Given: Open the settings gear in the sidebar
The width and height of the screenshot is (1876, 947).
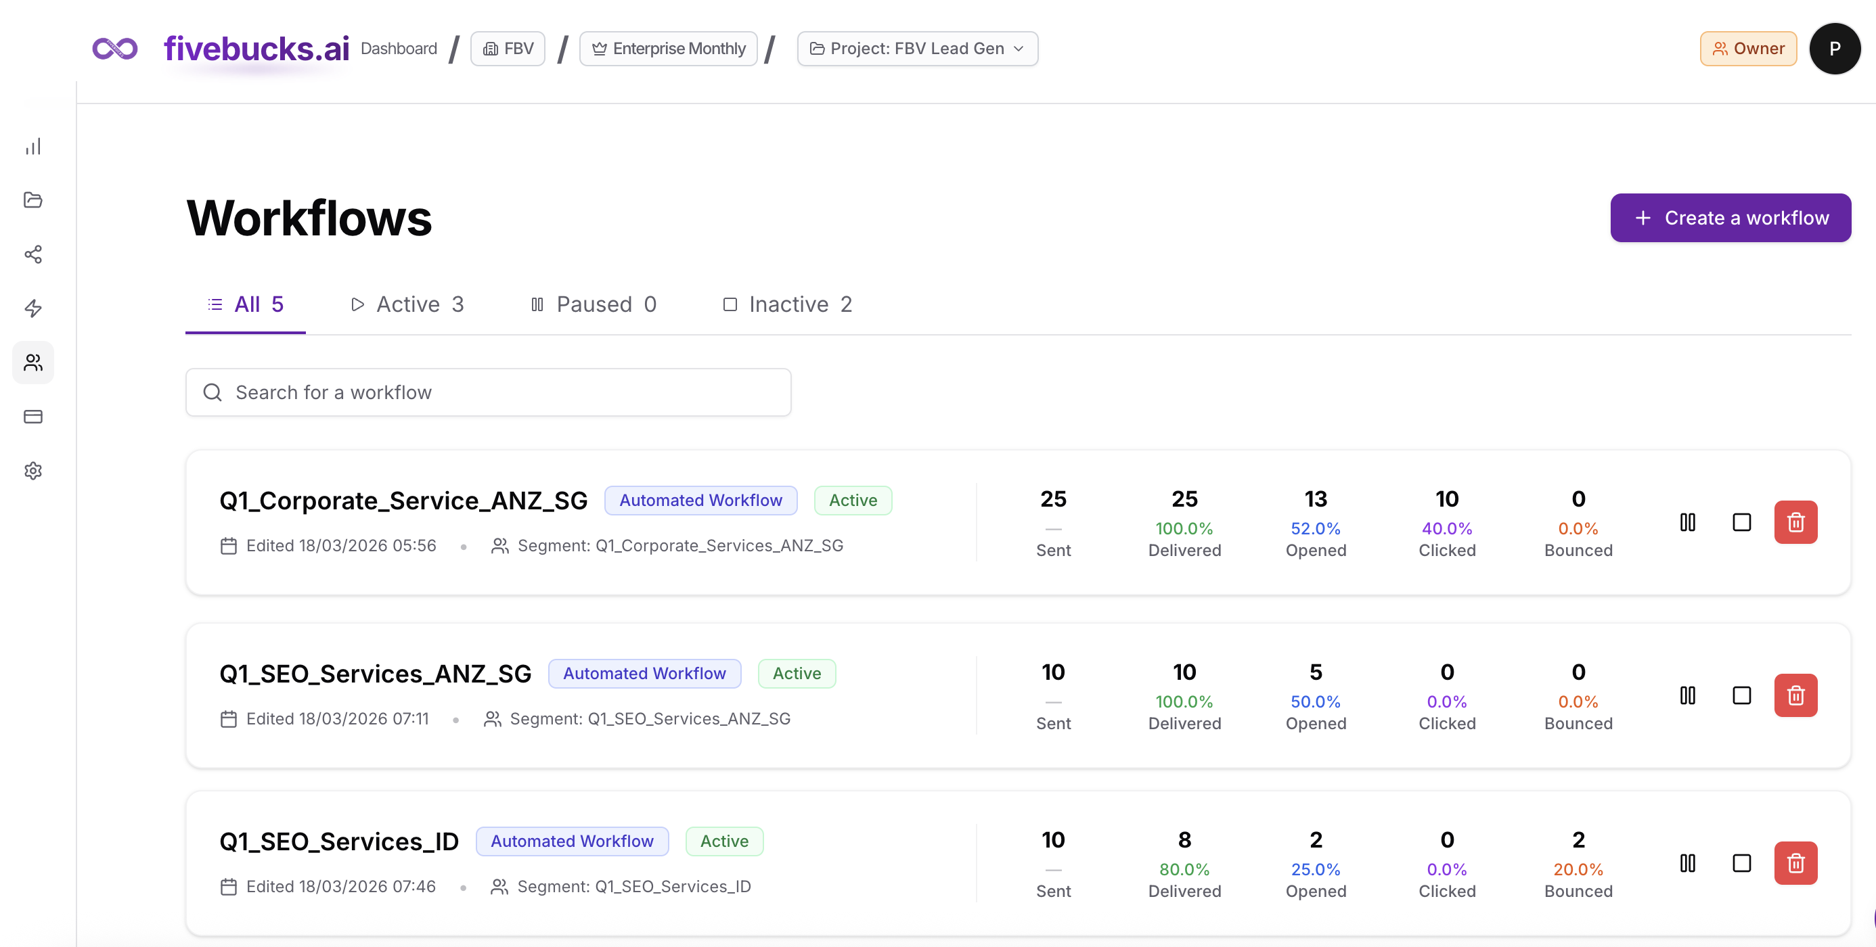Looking at the screenshot, I should click(32, 470).
